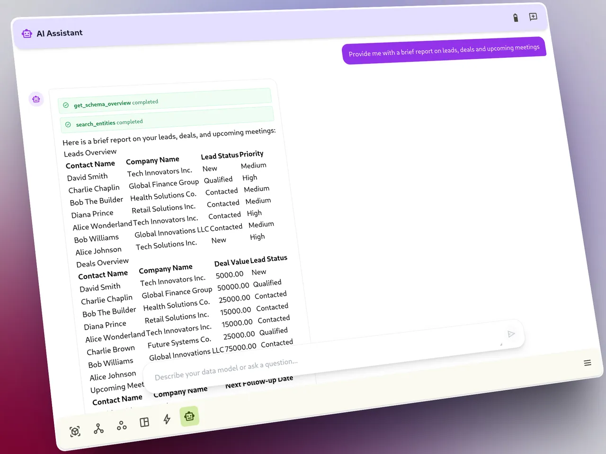Select the 3D schema scan tool
Image resolution: width=606 pixels, height=454 pixels.
(75, 431)
